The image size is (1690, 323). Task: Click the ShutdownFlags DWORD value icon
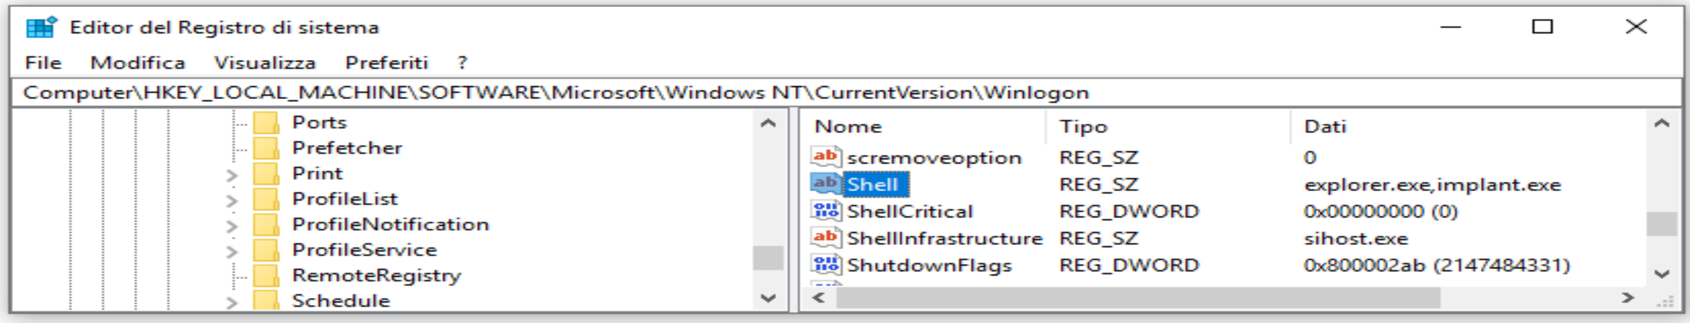825,265
